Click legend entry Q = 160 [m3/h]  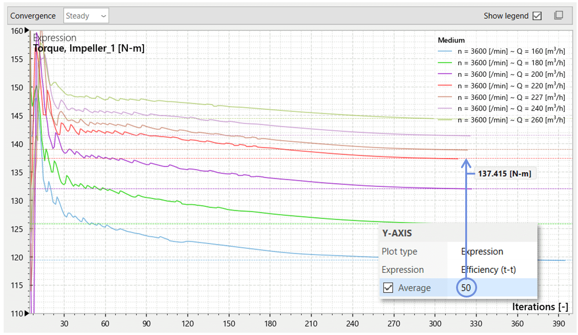[501, 52]
